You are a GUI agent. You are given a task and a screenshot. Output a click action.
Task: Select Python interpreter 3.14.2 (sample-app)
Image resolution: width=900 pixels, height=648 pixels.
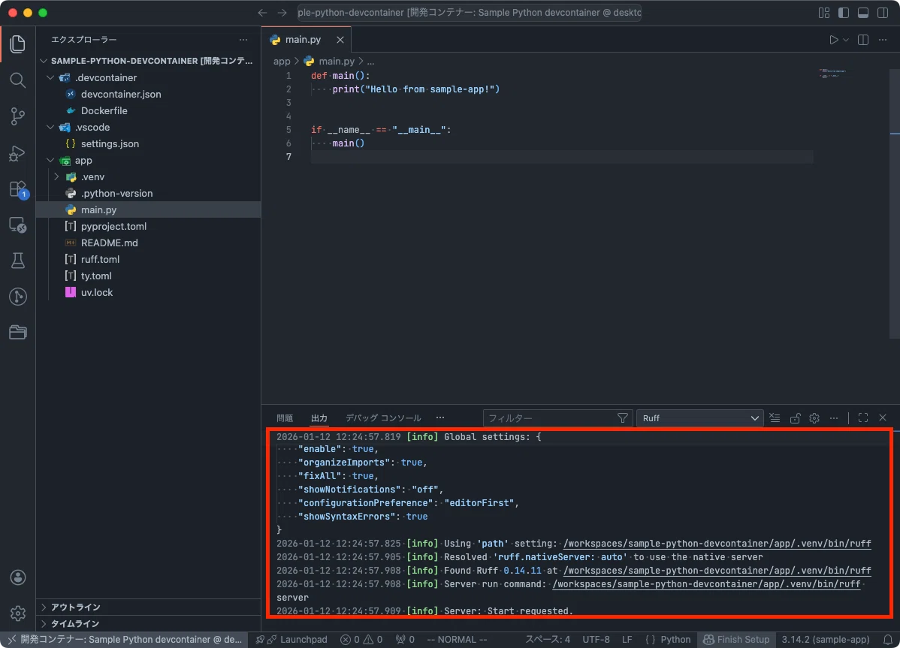tap(825, 640)
